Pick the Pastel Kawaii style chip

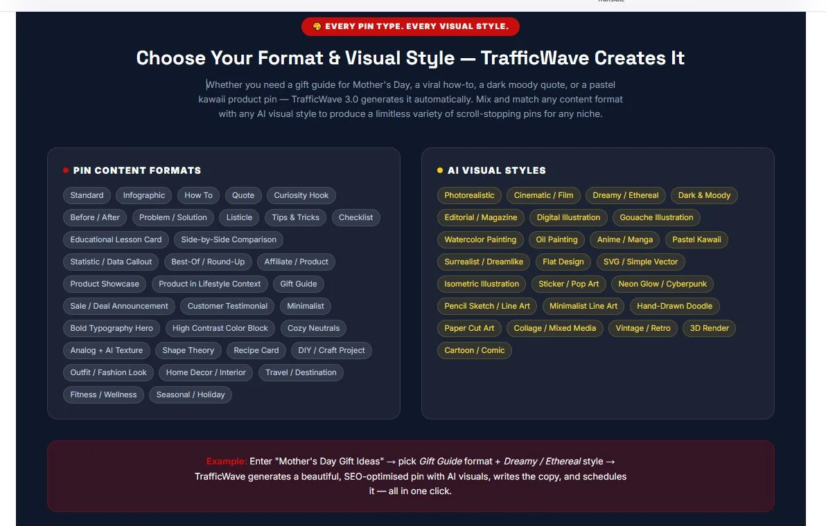tap(697, 239)
